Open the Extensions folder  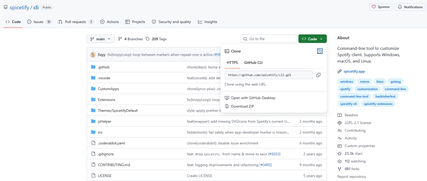(107, 100)
